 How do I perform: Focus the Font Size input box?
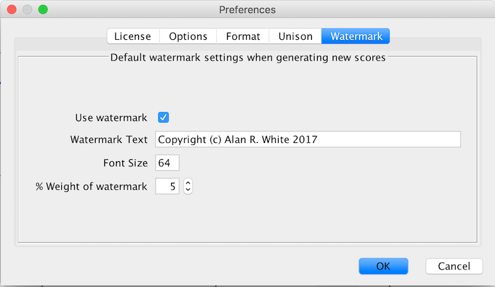167,162
